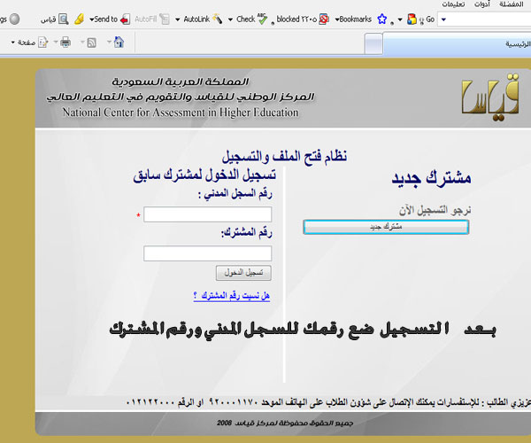Focus the رقم المشترك input field
The width and height of the screenshot is (531, 443).
[x=208, y=253]
